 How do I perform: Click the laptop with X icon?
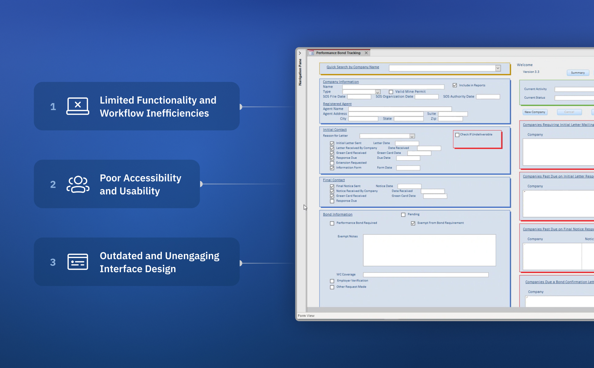tap(78, 106)
